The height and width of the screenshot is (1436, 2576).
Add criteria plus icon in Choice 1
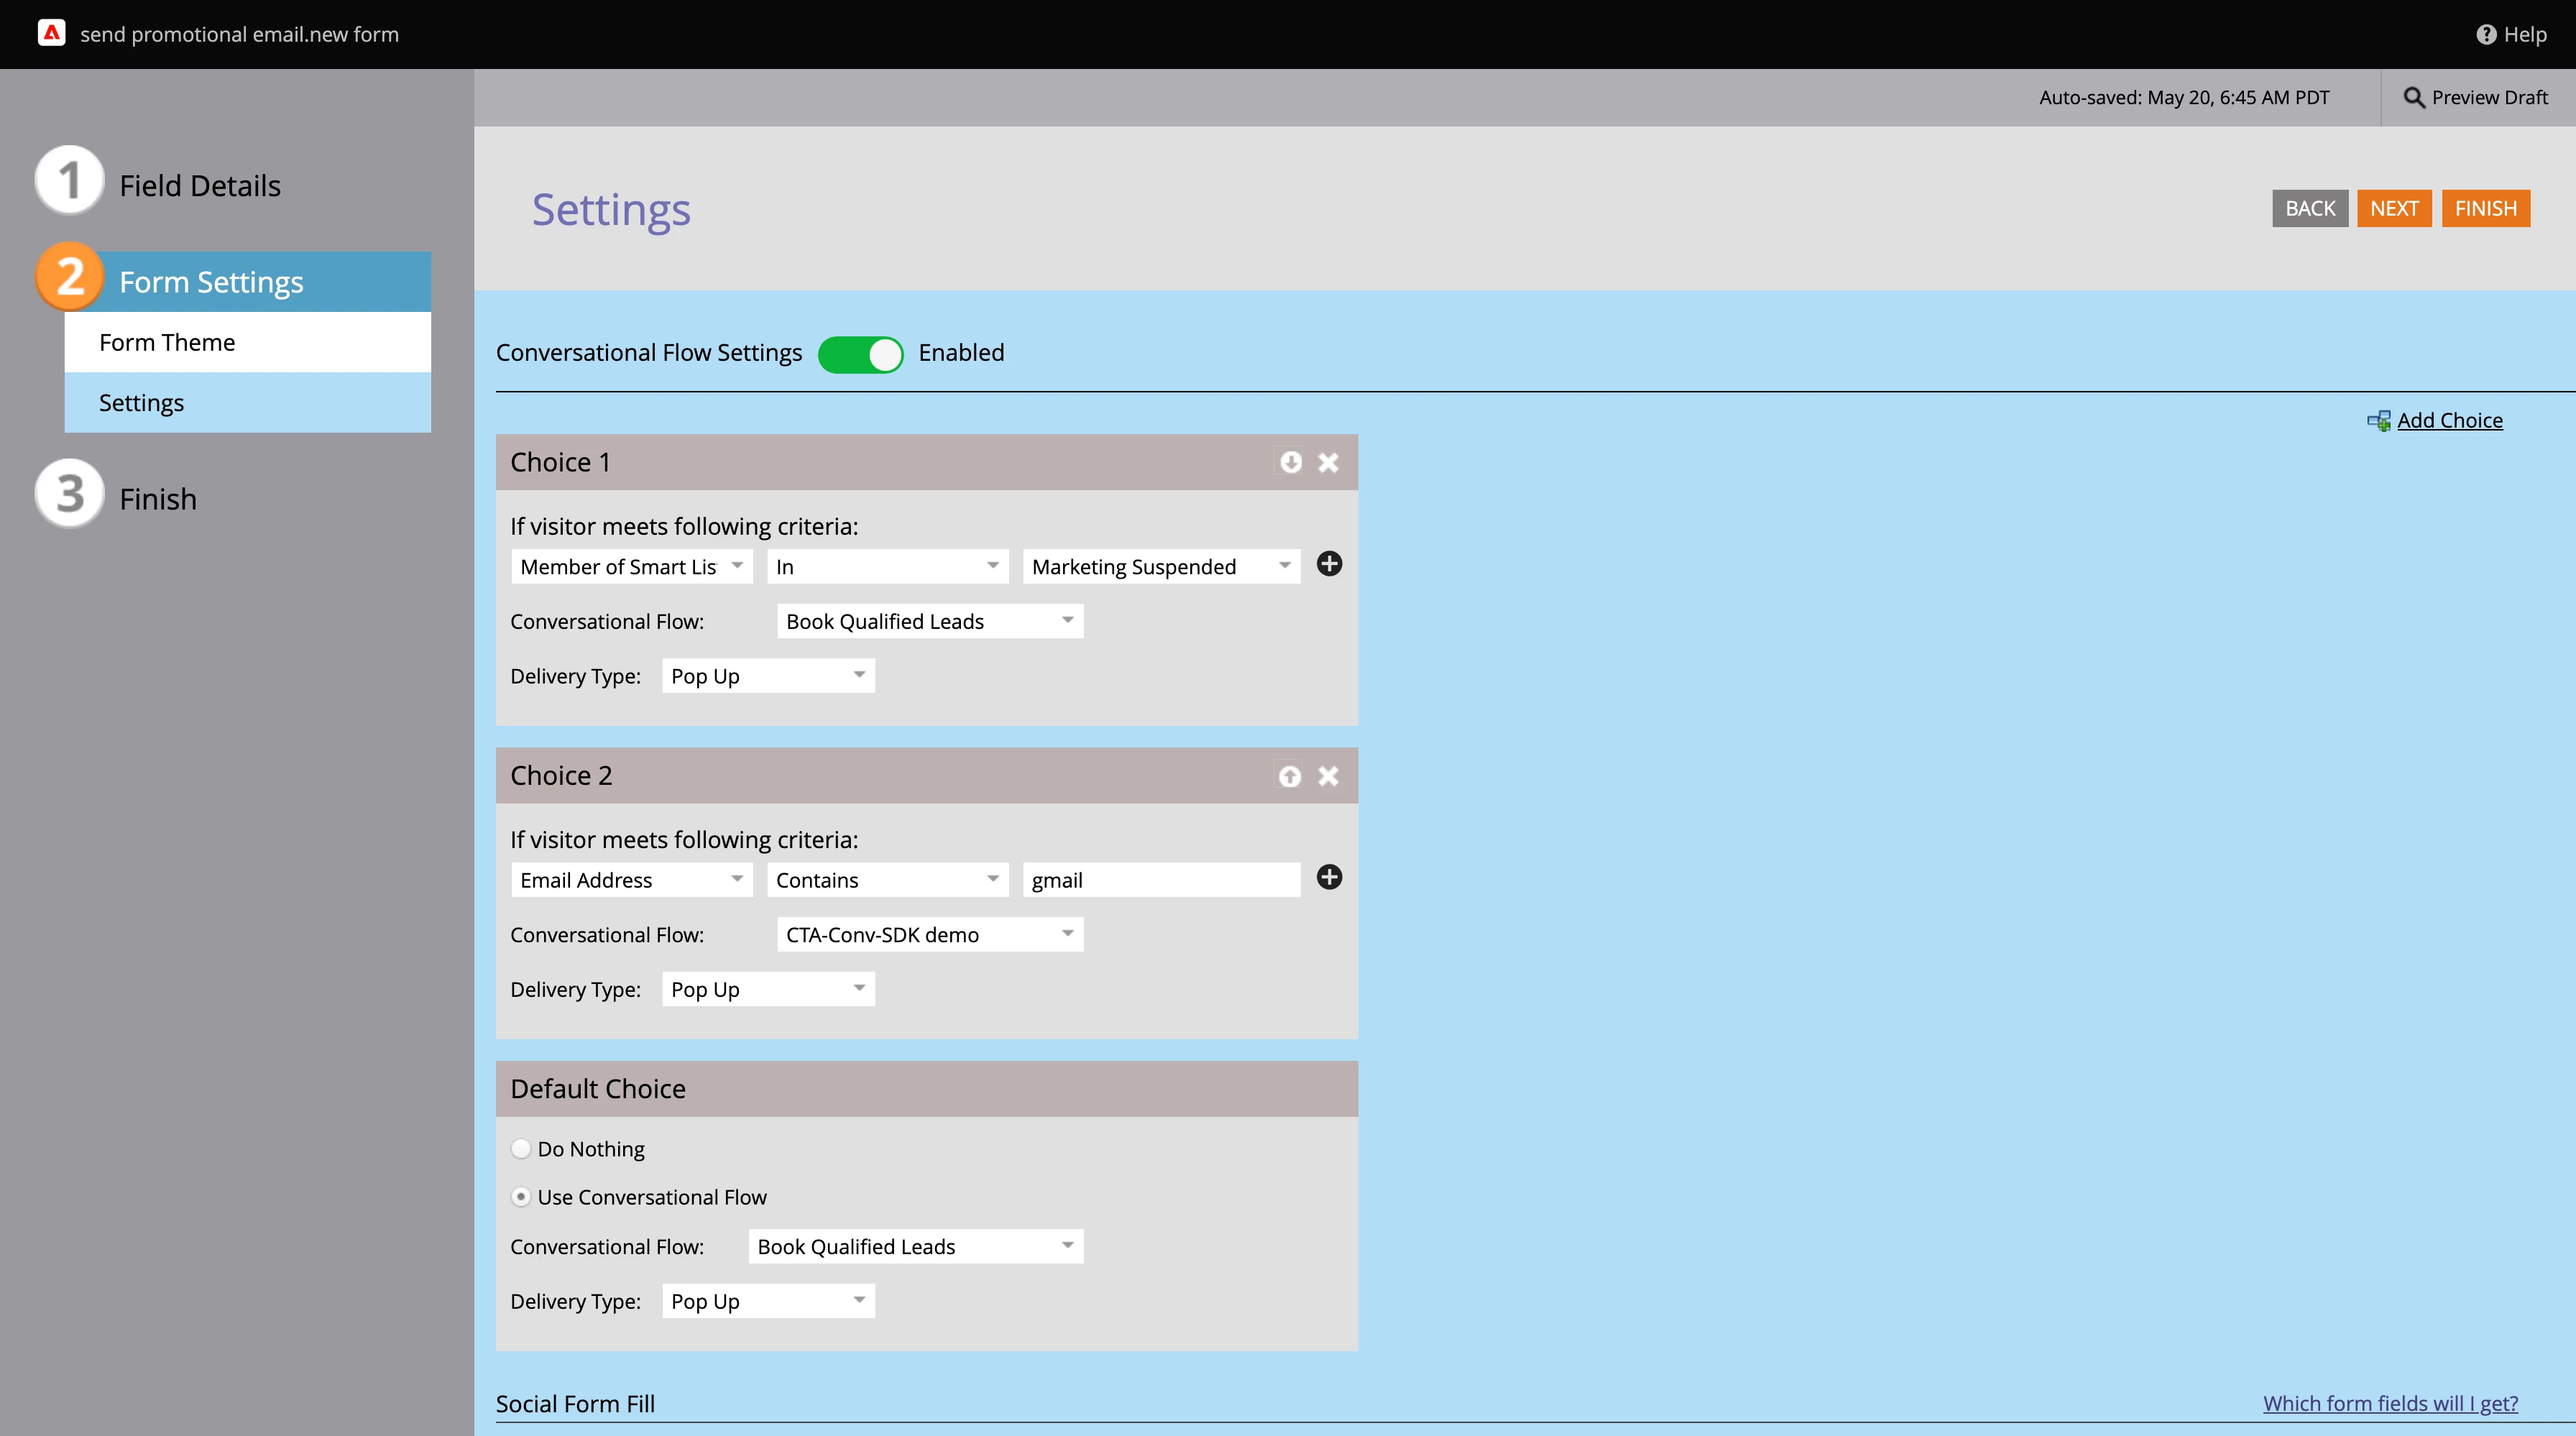1329,564
